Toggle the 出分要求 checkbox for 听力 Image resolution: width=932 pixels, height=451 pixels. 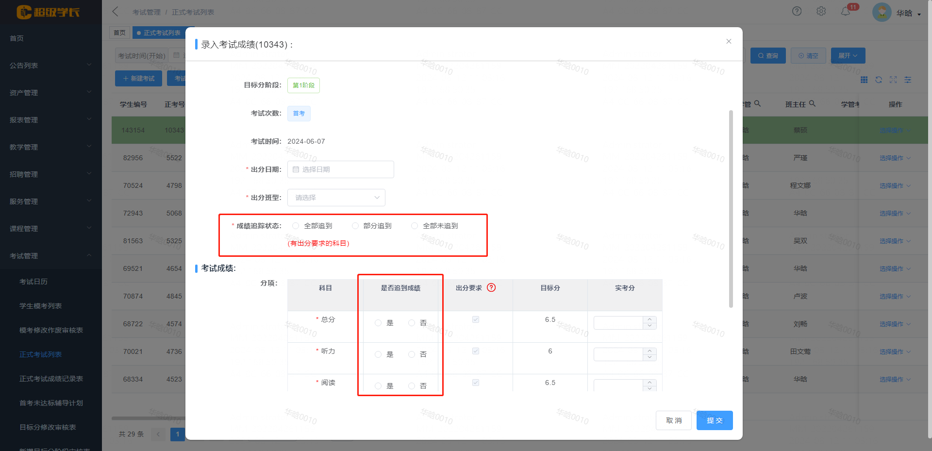tap(476, 351)
